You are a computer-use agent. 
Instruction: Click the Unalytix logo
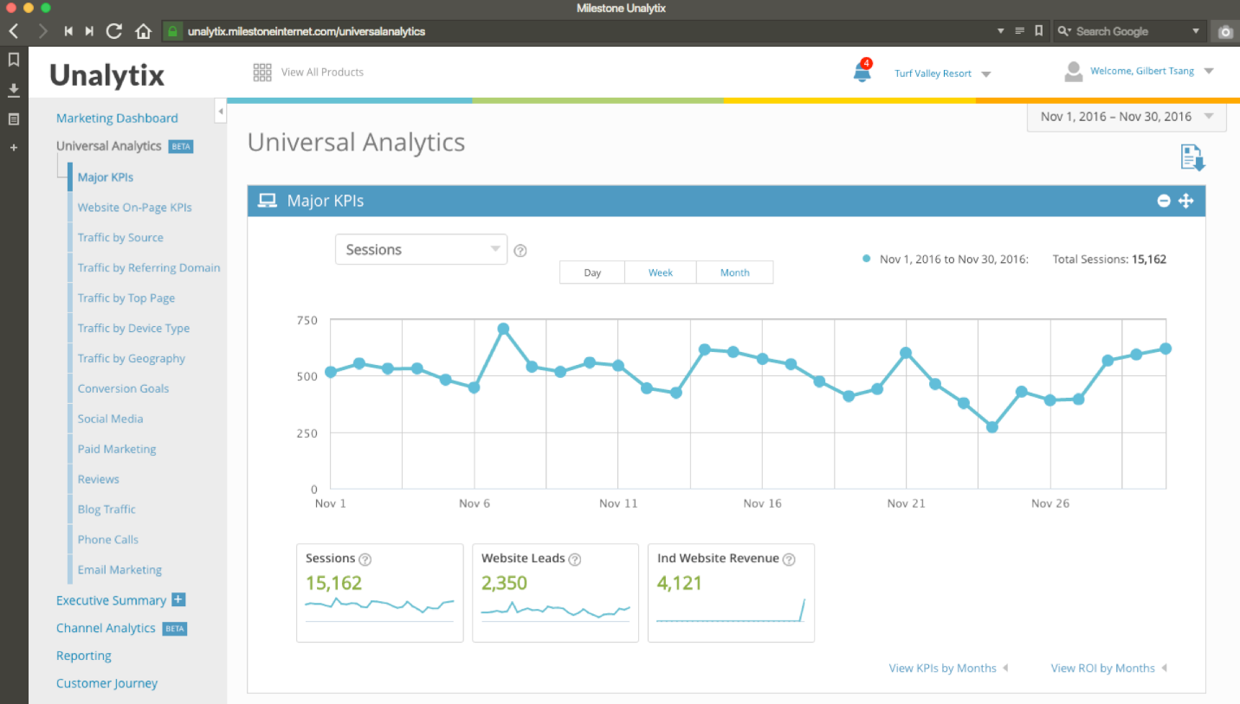click(x=107, y=75)
